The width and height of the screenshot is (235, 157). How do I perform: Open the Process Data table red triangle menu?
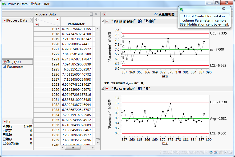(x=5, y=20)
